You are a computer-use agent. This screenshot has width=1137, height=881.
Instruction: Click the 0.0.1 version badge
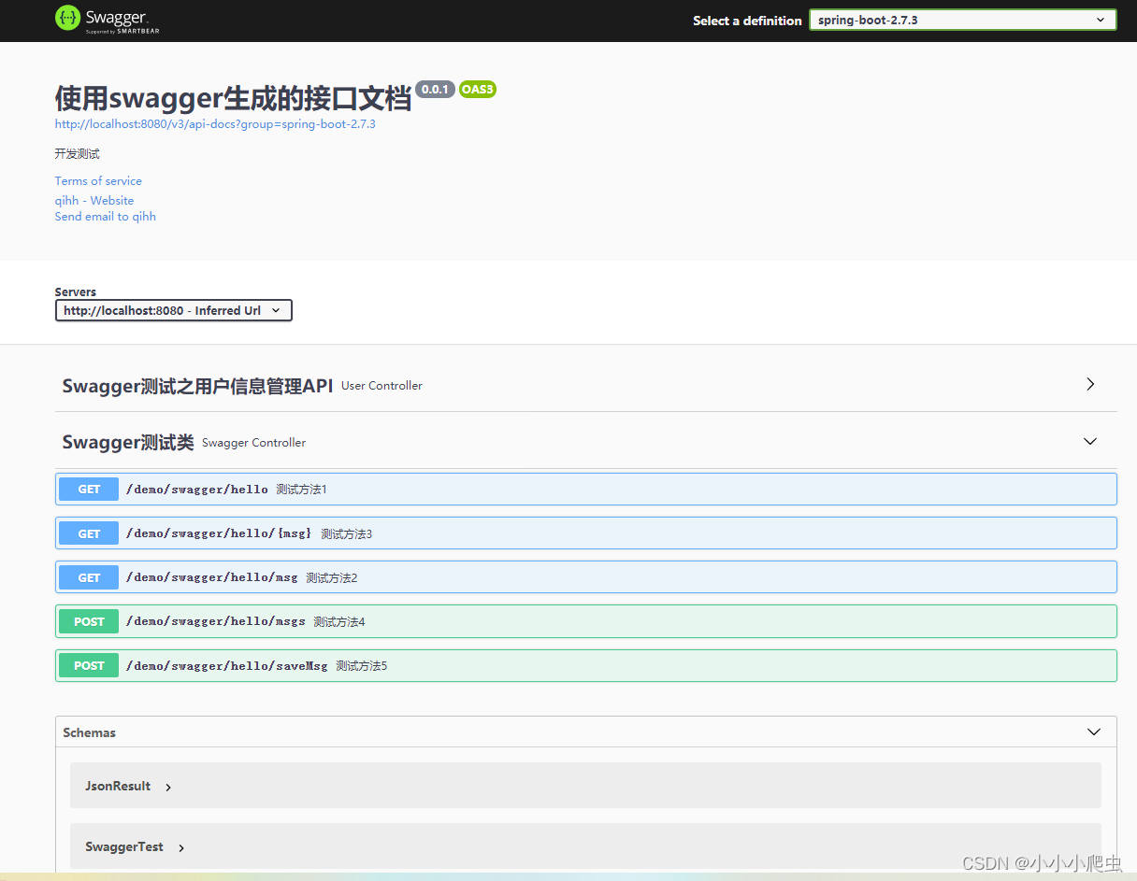coord(436,89)
